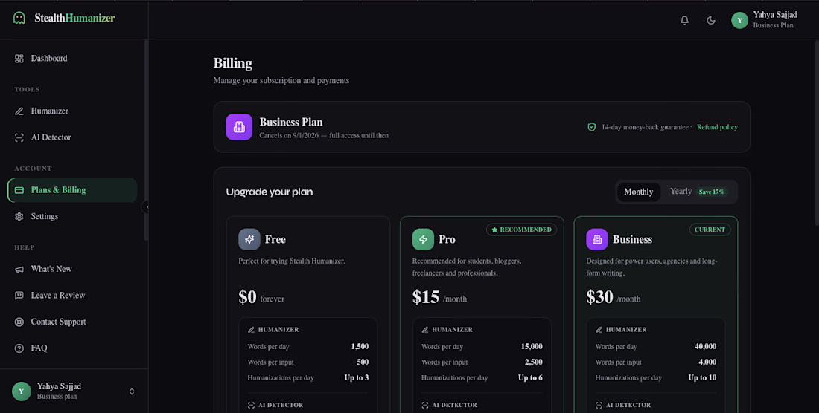Open Leave a Review

[x=72, y=296]
